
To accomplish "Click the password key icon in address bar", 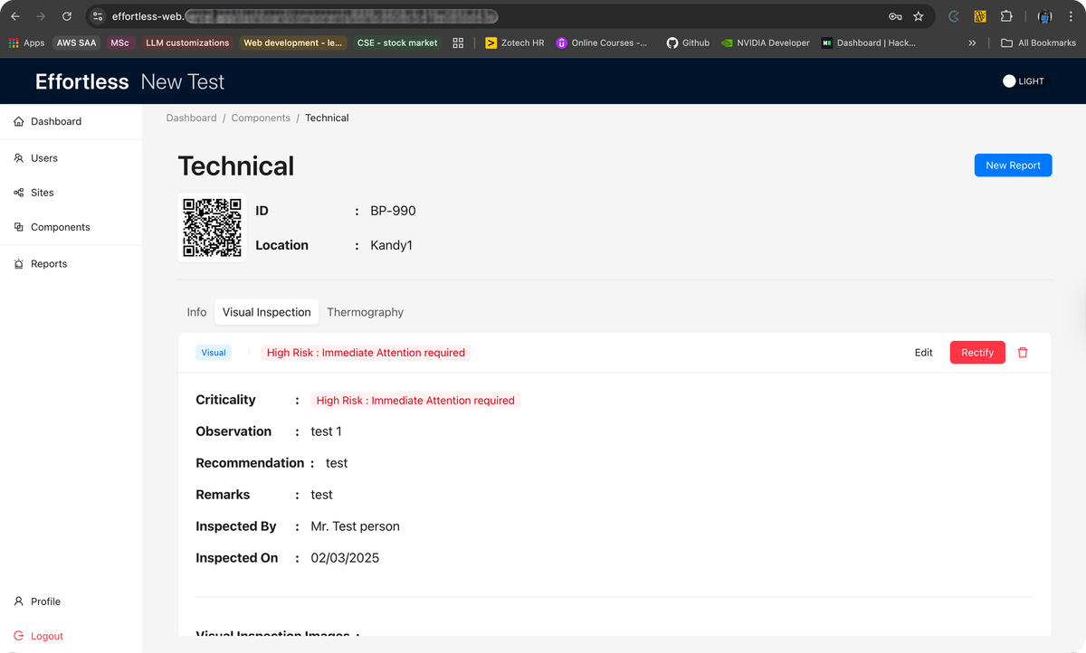I will pyautogui.click(x=895, y=16).
